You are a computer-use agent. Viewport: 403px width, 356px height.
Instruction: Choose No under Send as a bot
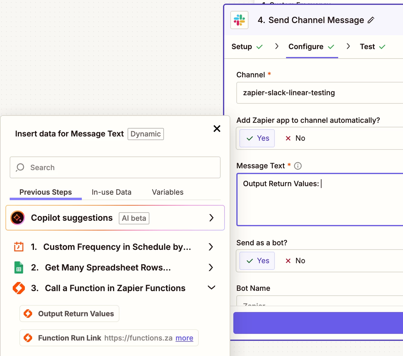(295, 261)
